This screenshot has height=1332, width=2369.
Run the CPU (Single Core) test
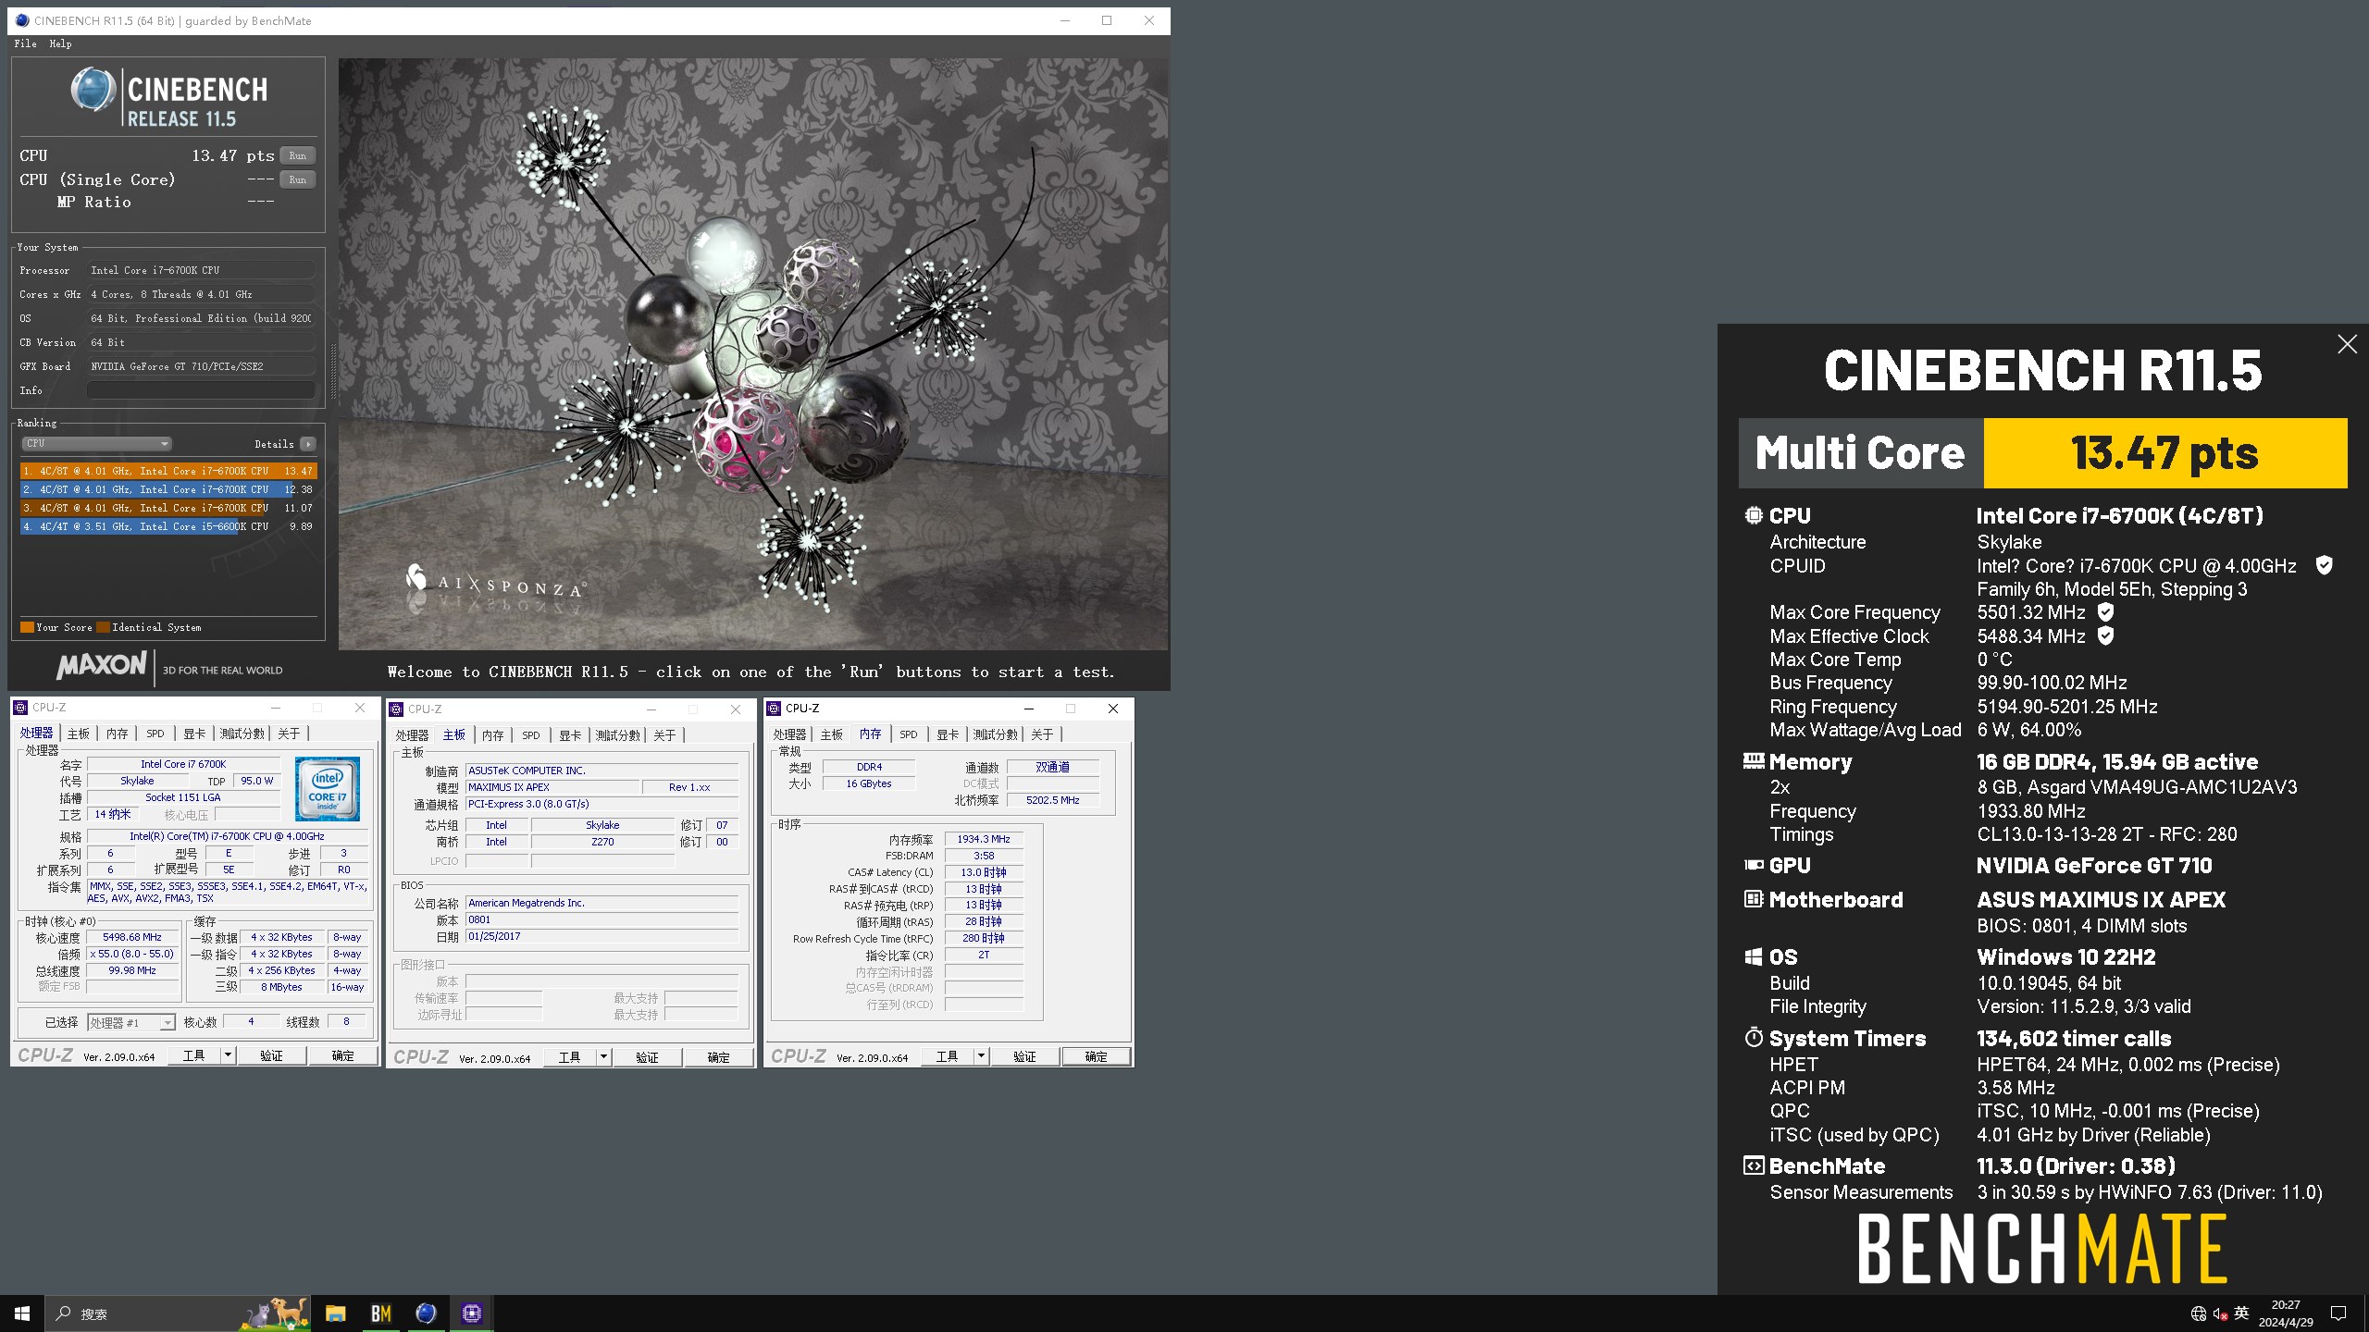(297, 179)
